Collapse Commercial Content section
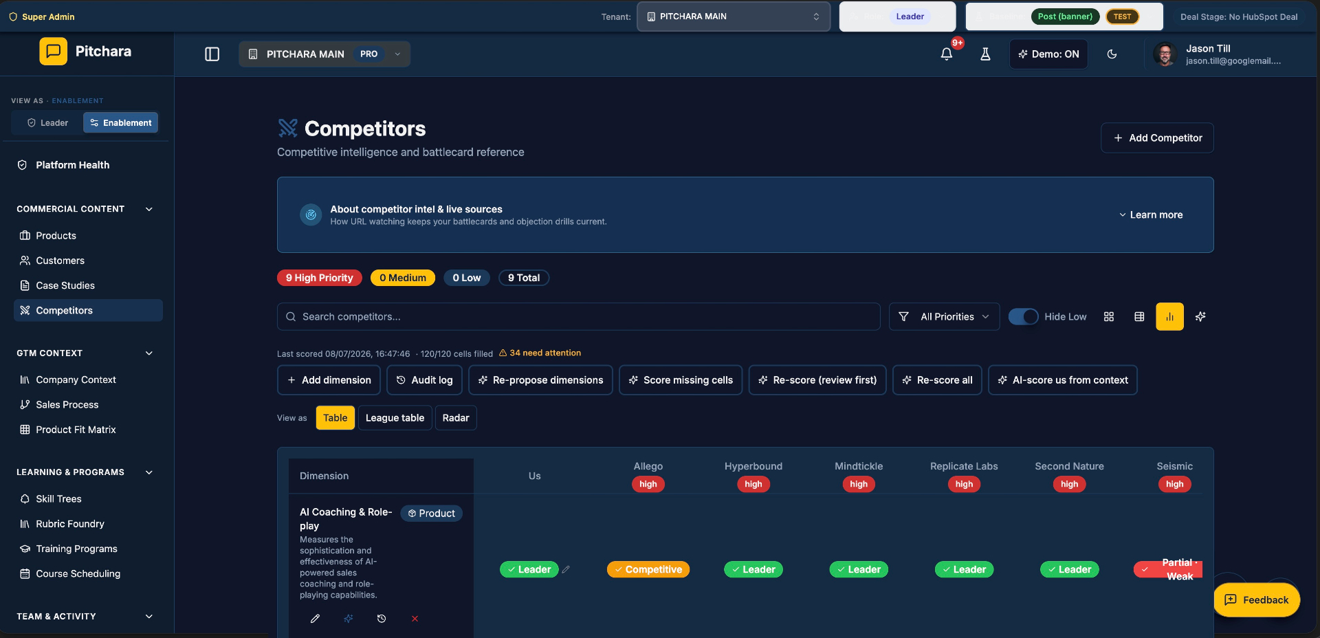Image resolution: width=1320 pixels, height=638 pixels. coord(149,209)
